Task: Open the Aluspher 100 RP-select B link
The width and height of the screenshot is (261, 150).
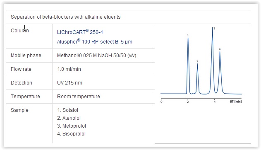Action: [x=95, y=41]
